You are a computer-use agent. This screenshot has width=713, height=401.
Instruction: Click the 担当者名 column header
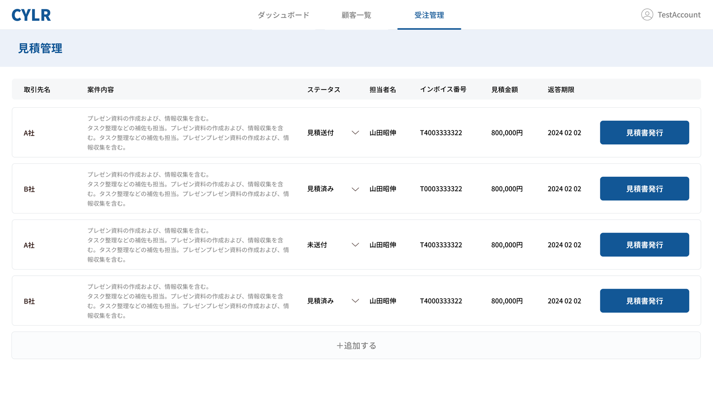382,90
